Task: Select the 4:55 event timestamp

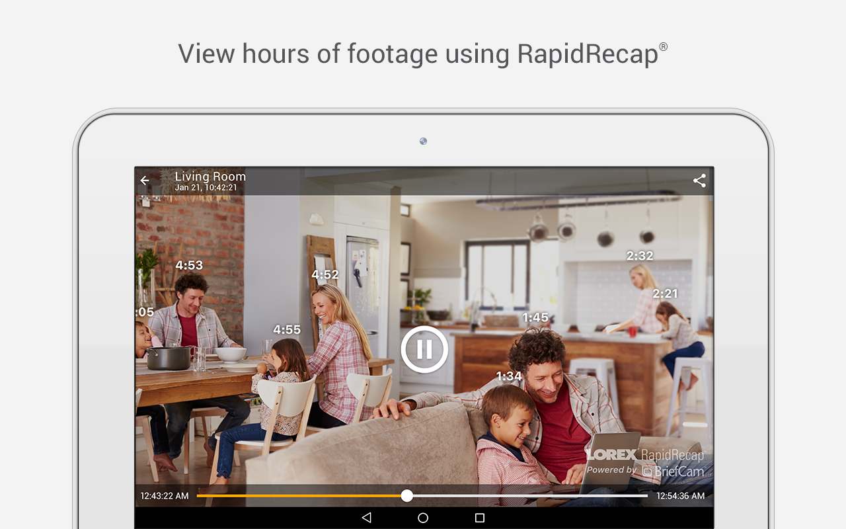Action: (x=287, y=329)
